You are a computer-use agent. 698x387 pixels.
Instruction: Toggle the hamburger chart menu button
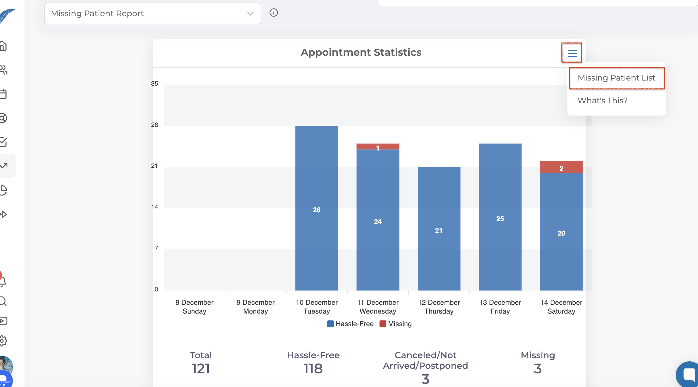point(572,53)
